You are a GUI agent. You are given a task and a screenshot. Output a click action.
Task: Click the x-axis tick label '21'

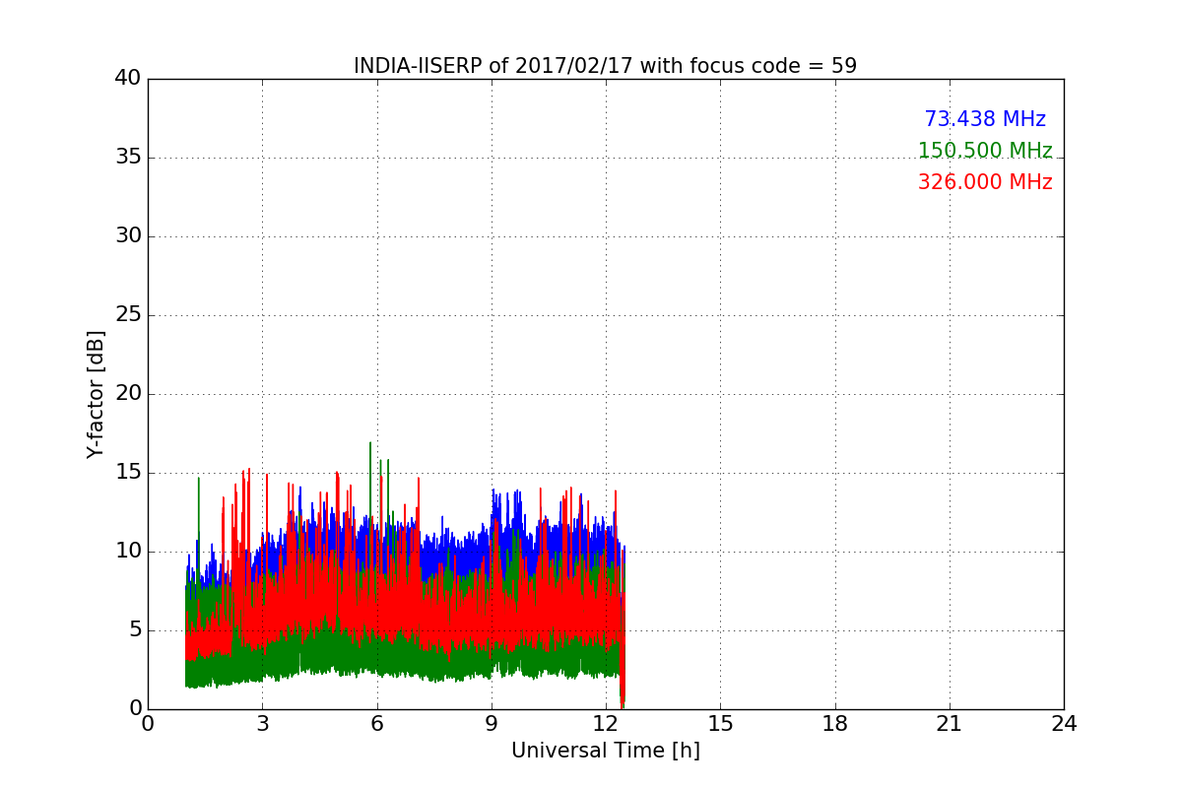coord(950,724)
